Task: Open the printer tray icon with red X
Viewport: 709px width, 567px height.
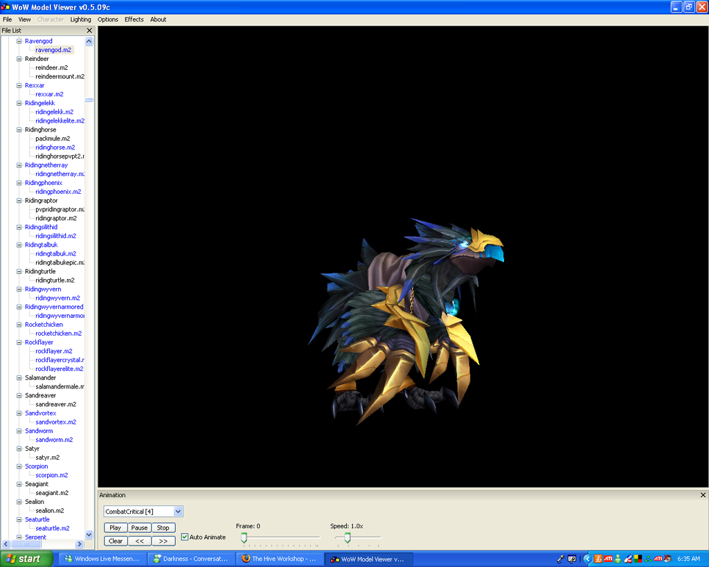Action: [x=668, y=559]
